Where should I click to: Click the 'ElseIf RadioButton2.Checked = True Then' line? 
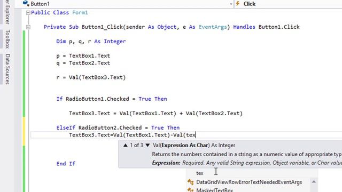pos(118,127)
